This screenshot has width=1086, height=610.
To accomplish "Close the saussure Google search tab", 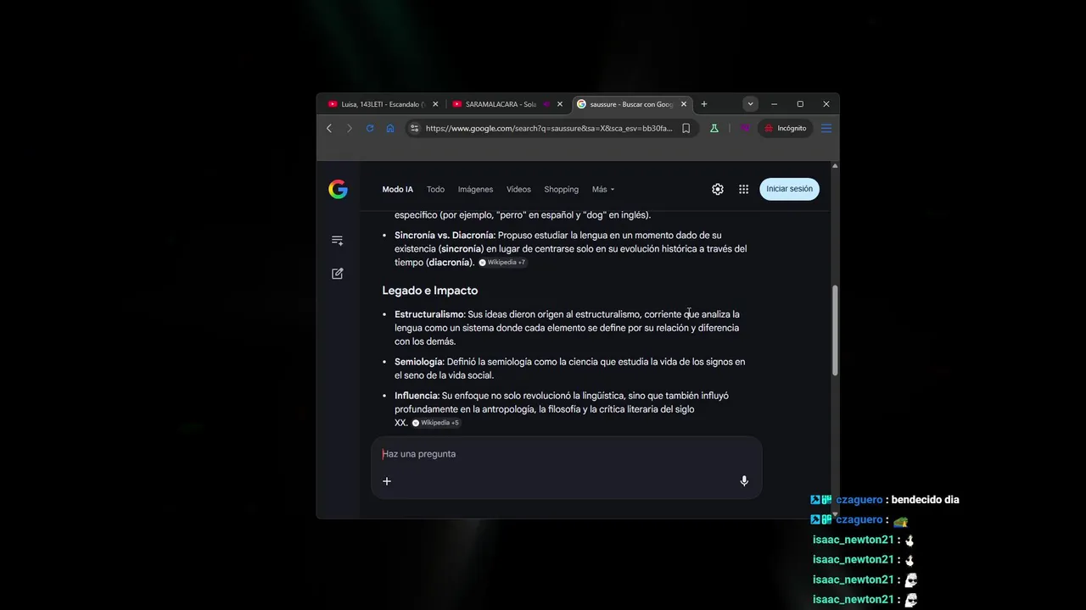I will tap(684, 104).
